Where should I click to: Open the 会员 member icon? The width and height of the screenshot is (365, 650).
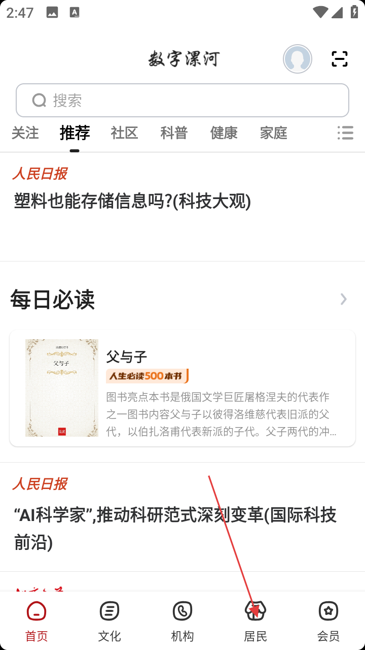(328, 611)
